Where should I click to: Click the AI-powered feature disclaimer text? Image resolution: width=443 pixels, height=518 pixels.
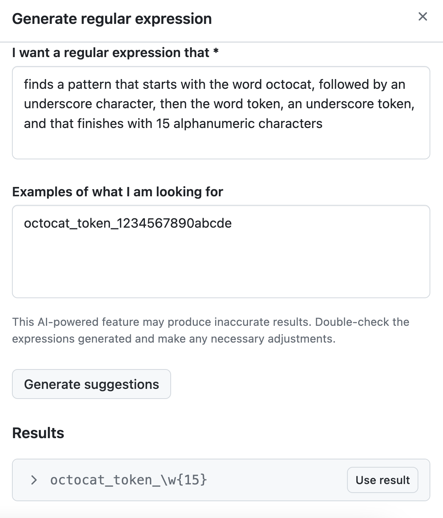point(211,330)
